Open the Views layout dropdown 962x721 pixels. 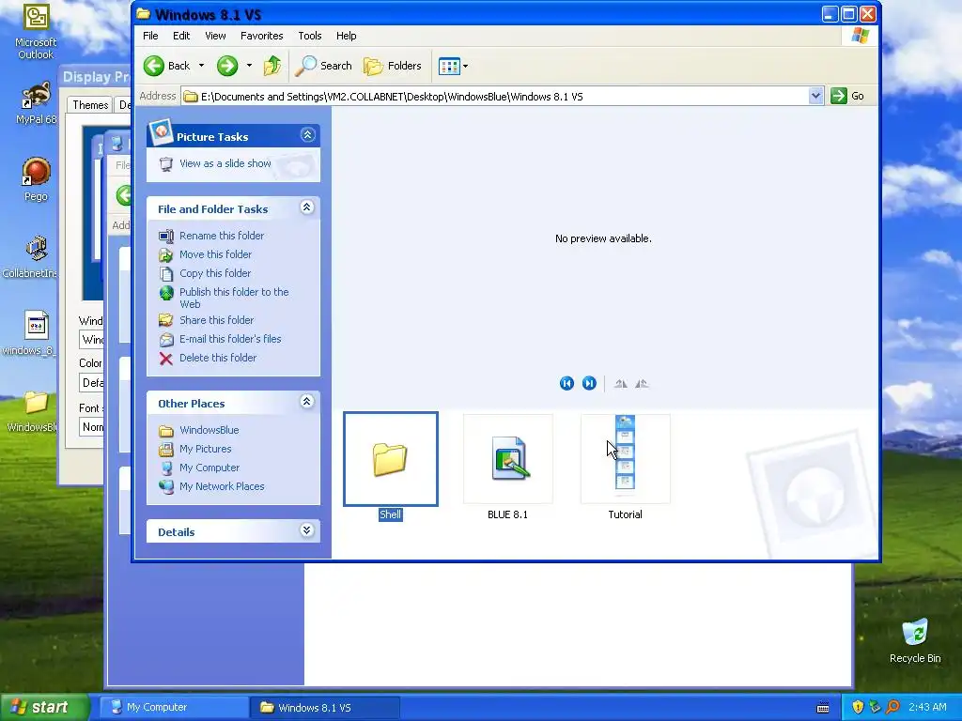click(x=454, y=66)
